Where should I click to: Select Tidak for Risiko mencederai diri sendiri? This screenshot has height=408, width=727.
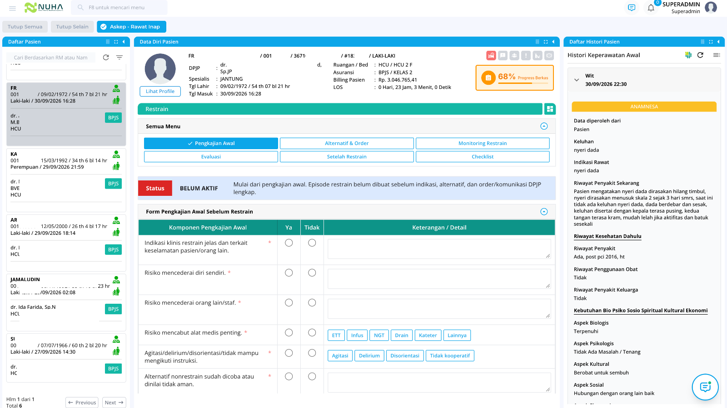(312, 273)
